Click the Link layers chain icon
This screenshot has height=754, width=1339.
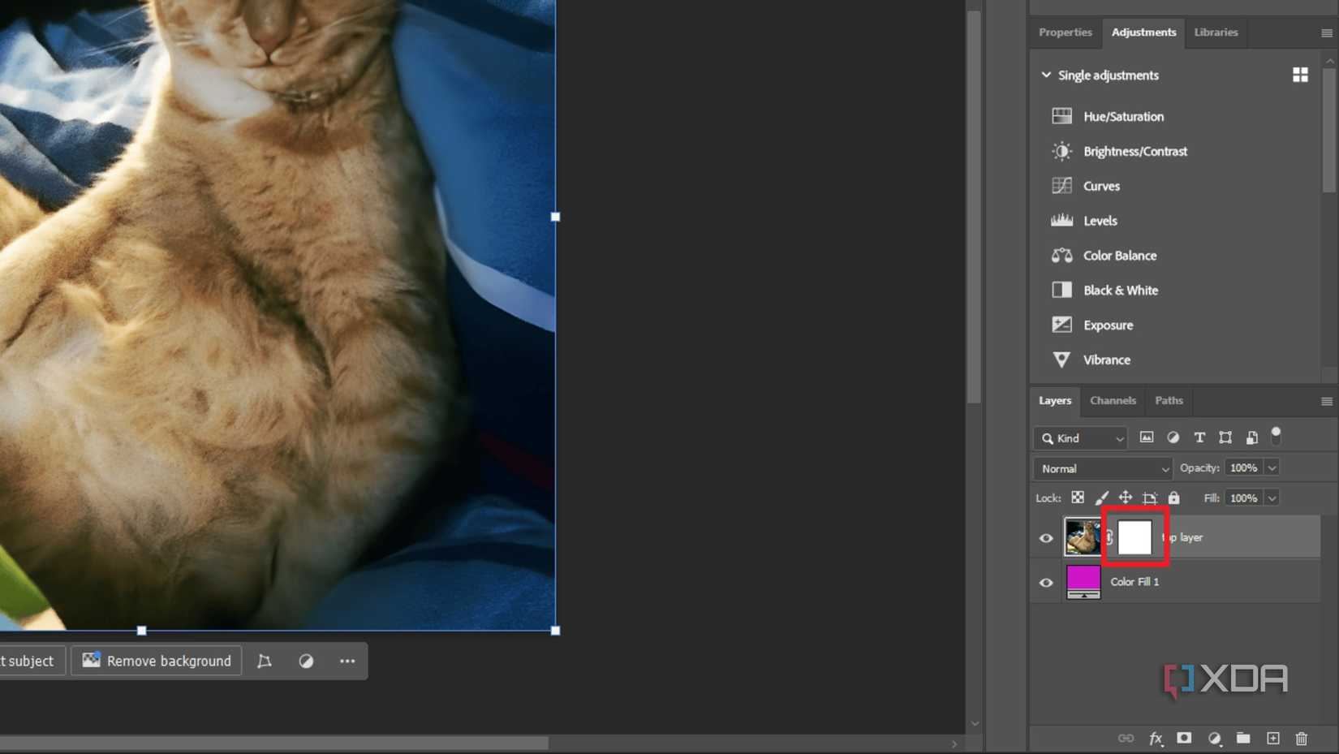pyautogui.click(x=1126, y=739)
